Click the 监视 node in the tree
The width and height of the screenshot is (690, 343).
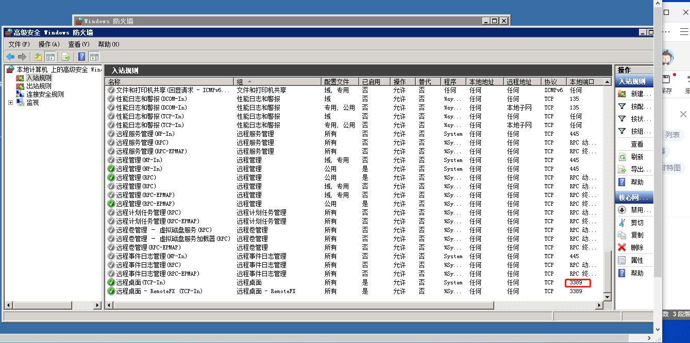[x=32, y=102]
